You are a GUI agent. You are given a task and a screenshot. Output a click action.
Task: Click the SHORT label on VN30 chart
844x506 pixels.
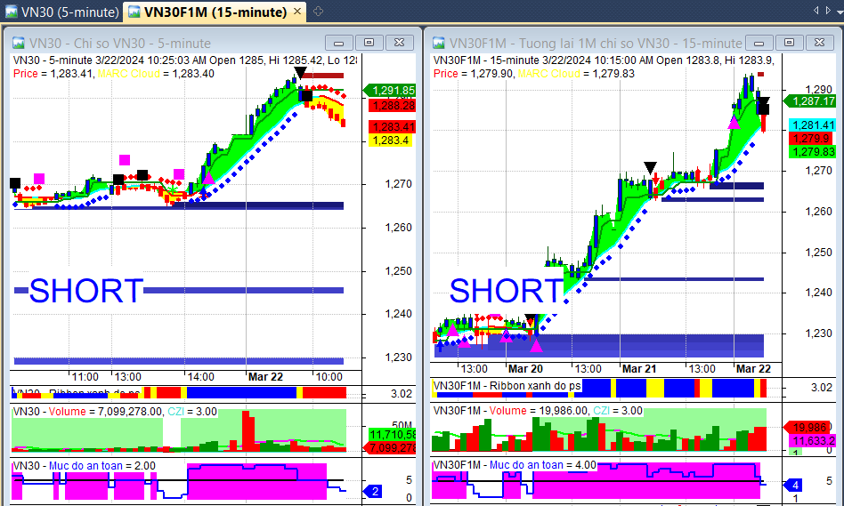pyautogui.click(x=86, y=291)
